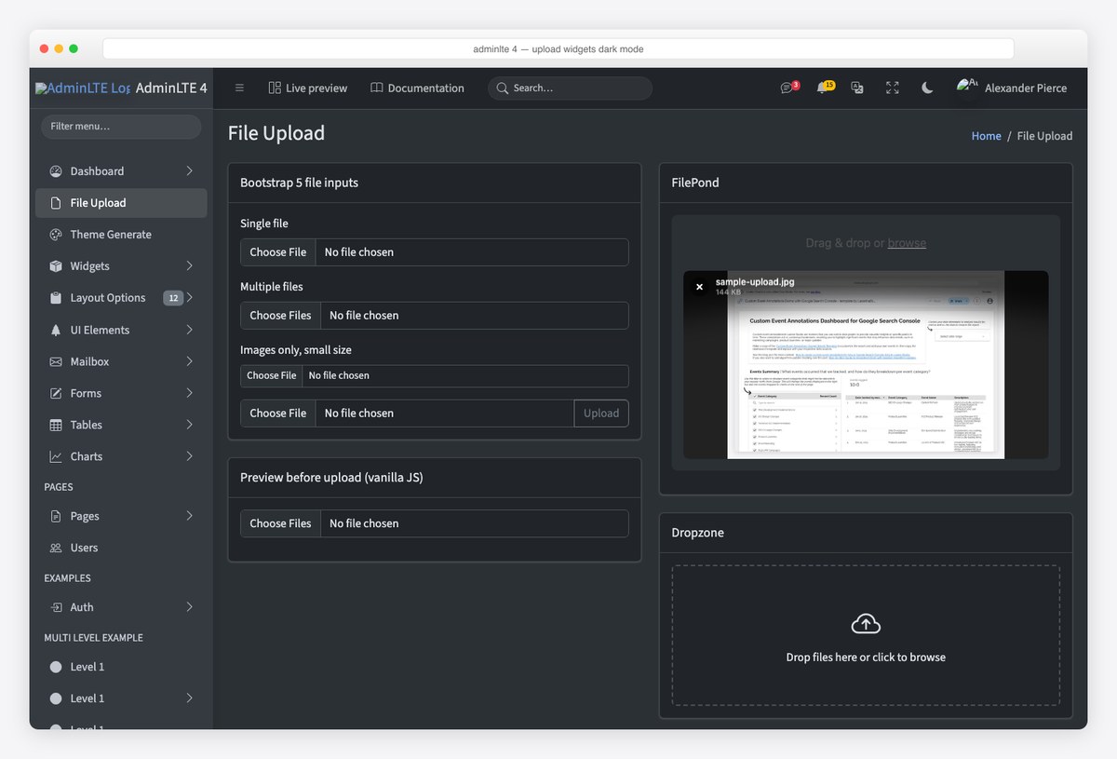Click the Dashboard gauge icon
Screen dimensions: 1117x759
[56, 171]
